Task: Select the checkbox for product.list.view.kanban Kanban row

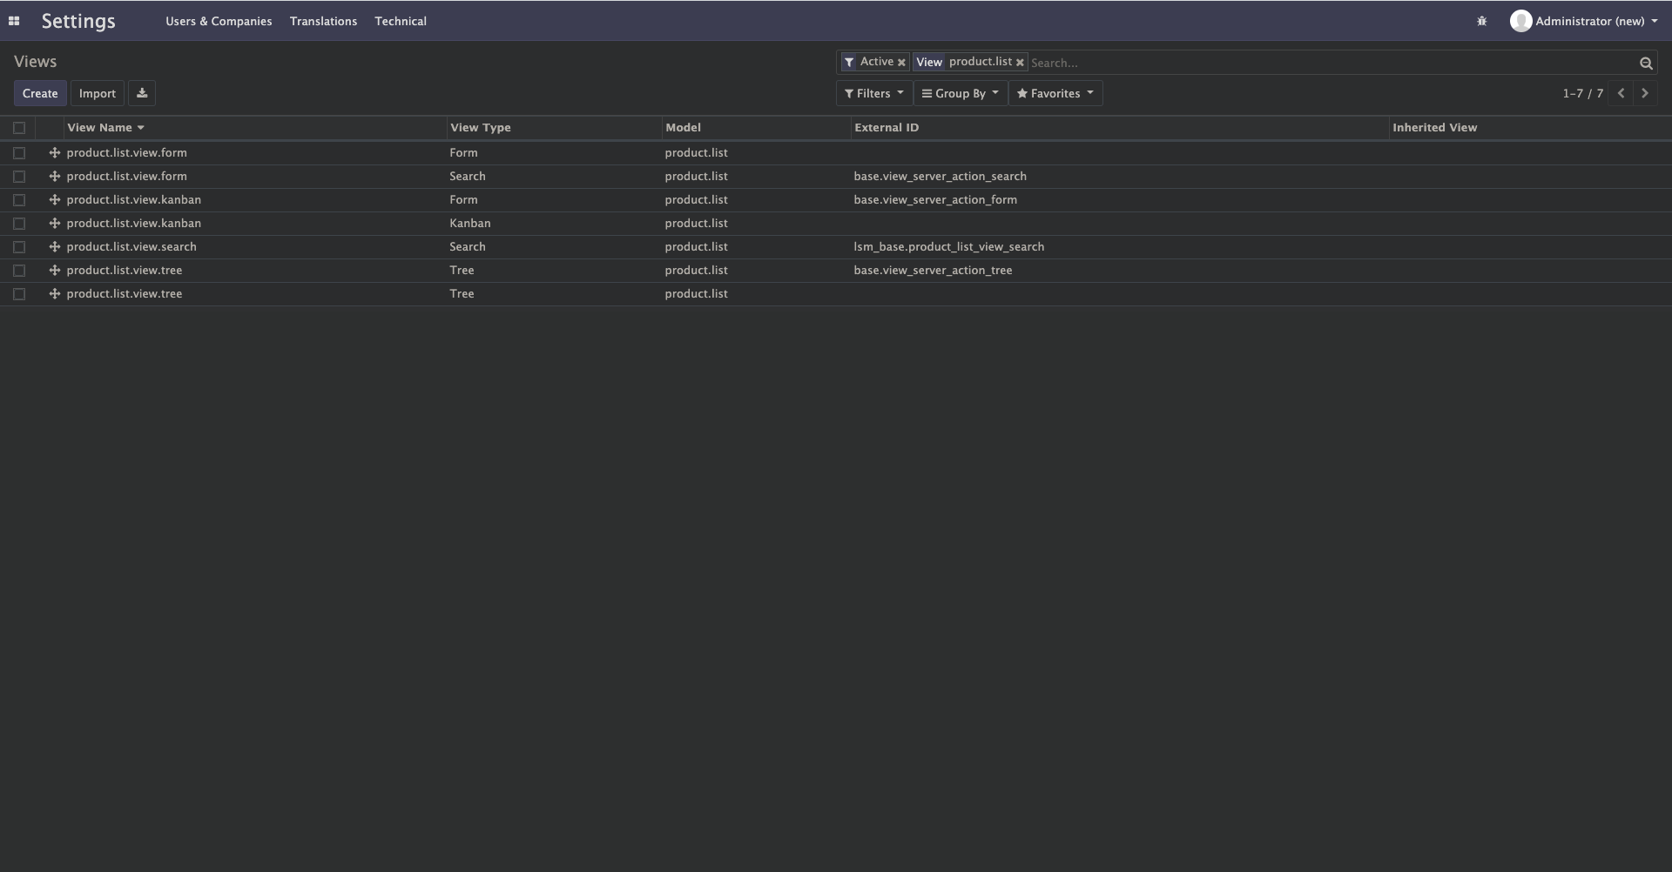Action: 19,224
